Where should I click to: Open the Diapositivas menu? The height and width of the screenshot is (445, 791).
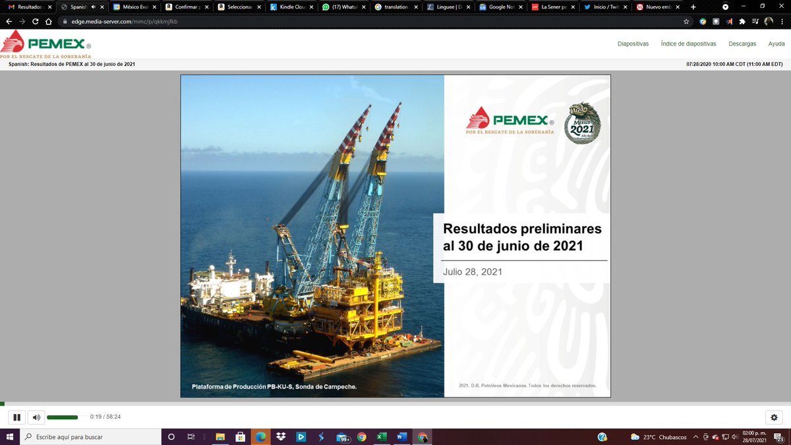pyautogui.click(x=633, y=44)
